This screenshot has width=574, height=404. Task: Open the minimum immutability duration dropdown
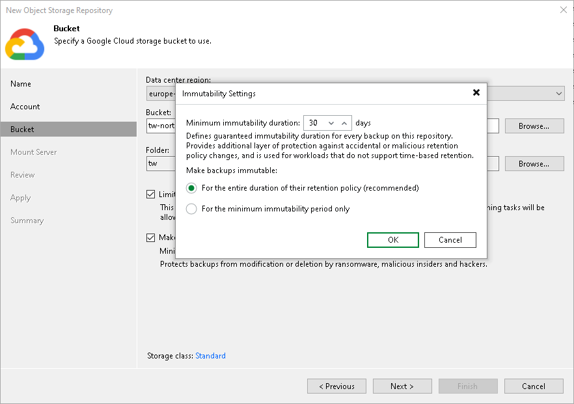(330, 122)
